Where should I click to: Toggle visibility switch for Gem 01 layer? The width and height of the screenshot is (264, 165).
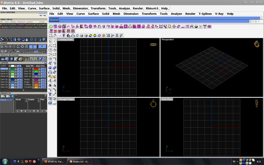click(x=19, y=80)
